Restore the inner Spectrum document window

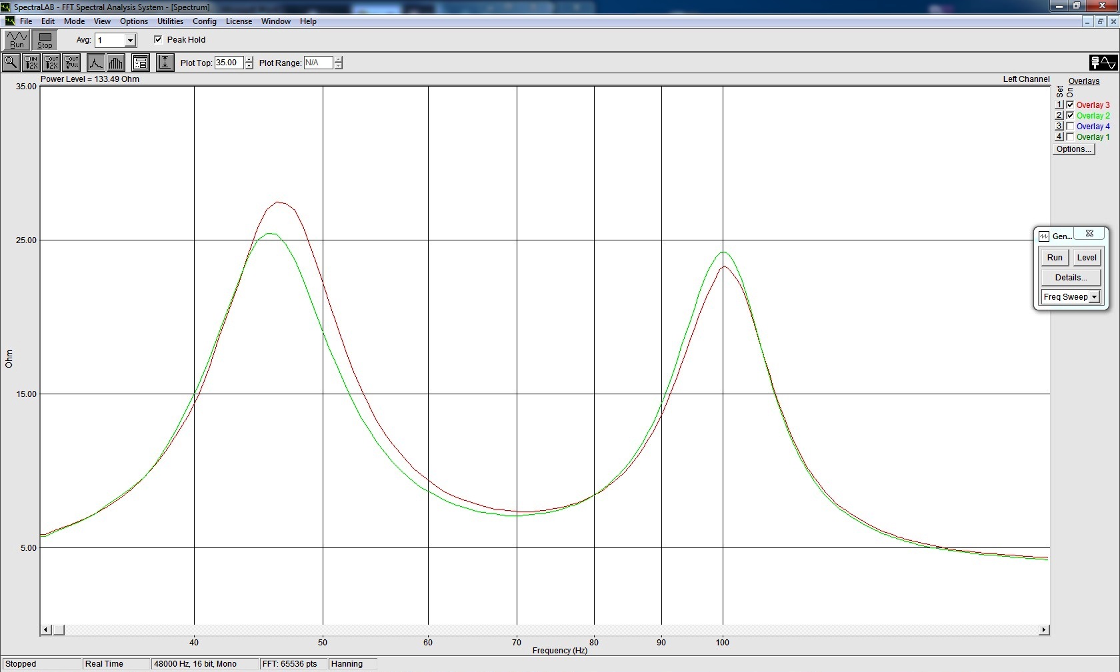point(1101,21)
